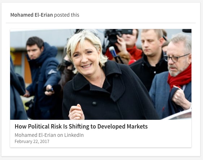Click the video camera in the photo

pyautogui.click(x=117, y=35)
